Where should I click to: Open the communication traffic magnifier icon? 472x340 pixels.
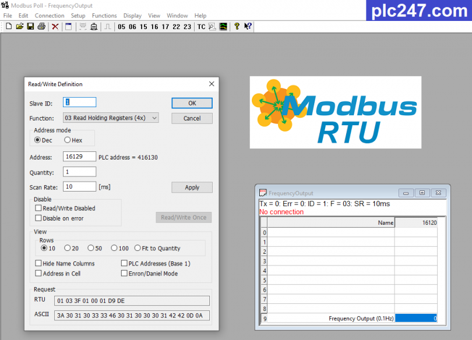(x=212, y=27)
